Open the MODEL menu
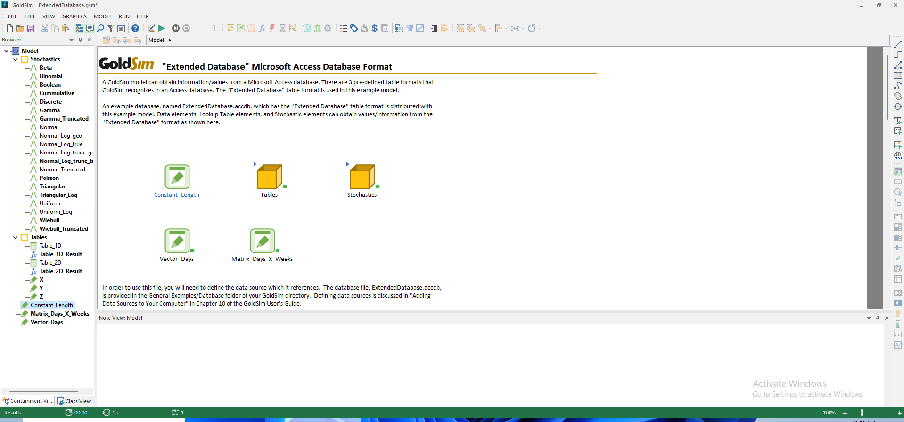This screenshot has width=904, height=422. [102, 16]
